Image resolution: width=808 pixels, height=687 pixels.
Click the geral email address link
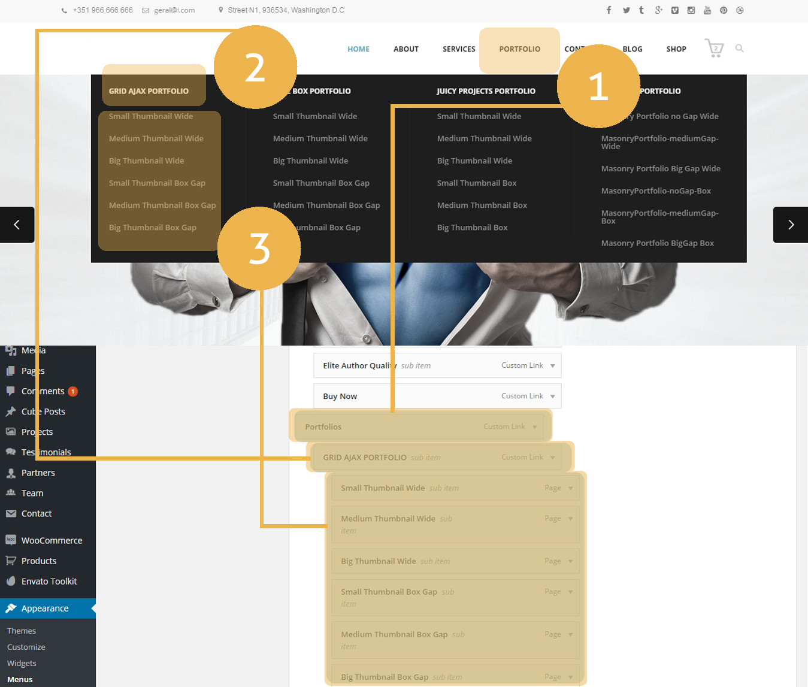click(x=174, y=10)
